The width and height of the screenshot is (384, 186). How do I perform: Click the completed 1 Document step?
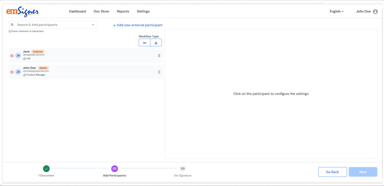46,169
